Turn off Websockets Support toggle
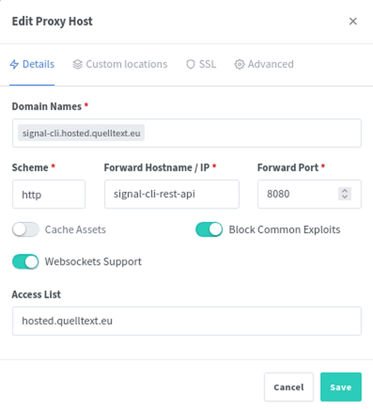 click(x=26, y=262)
